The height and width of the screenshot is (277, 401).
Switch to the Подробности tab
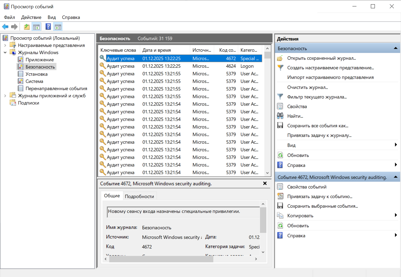139,196
